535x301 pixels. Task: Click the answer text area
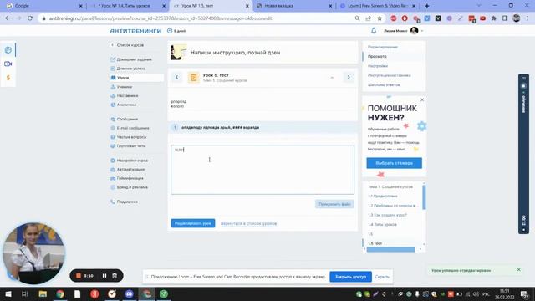[x=262, y=170]
